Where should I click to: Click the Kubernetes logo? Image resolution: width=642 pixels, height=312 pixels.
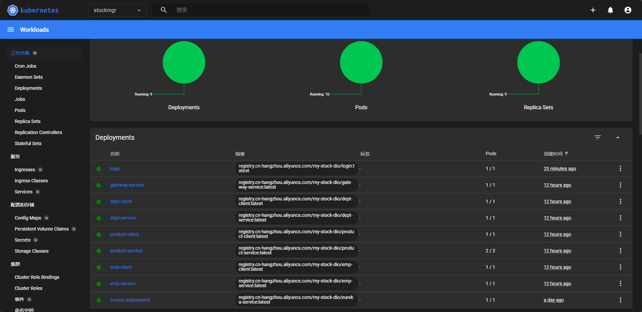(12, 10)
